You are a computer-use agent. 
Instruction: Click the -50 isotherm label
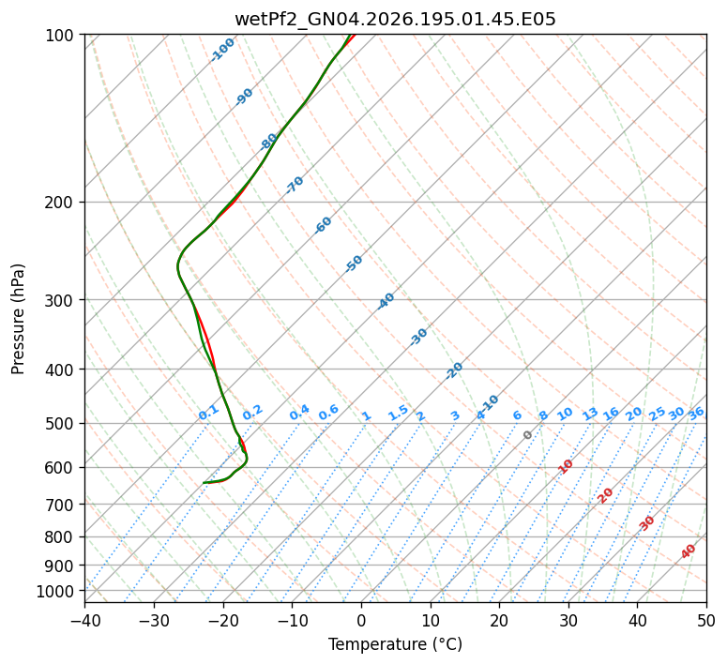click(x=354, y=264)
